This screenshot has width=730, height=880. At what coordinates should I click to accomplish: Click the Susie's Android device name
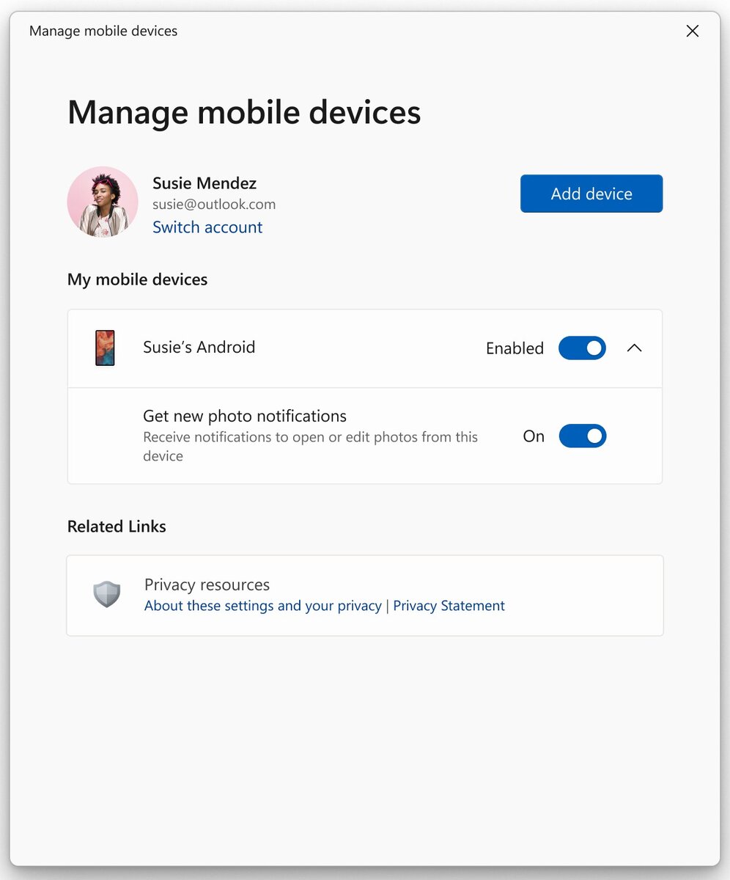pos(199,348)
